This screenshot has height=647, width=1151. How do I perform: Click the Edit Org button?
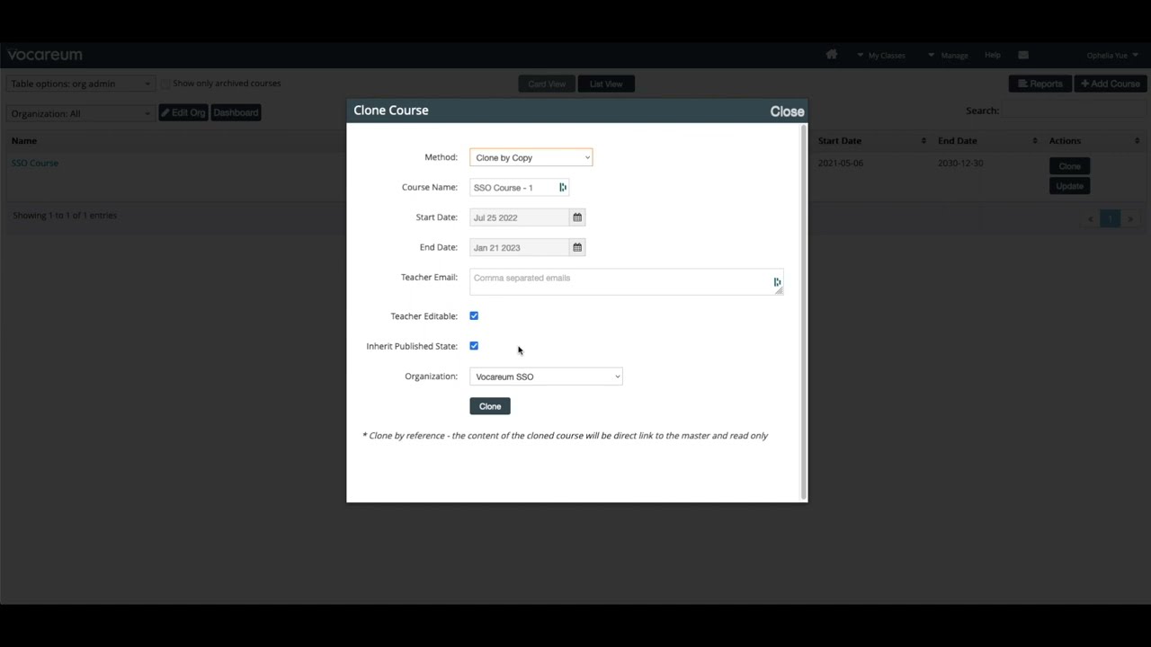pos(183,112)
